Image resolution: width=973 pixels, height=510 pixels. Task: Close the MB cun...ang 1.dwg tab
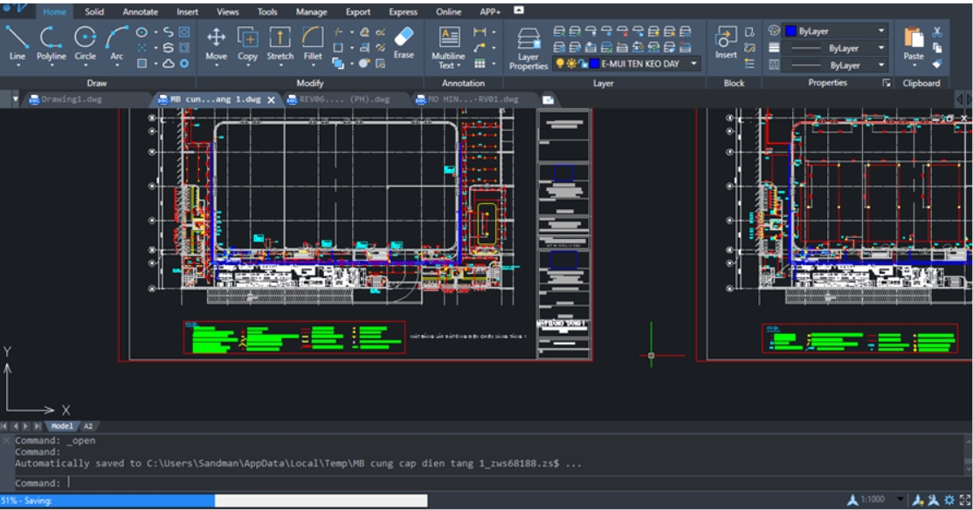click(x=271, y=99)
